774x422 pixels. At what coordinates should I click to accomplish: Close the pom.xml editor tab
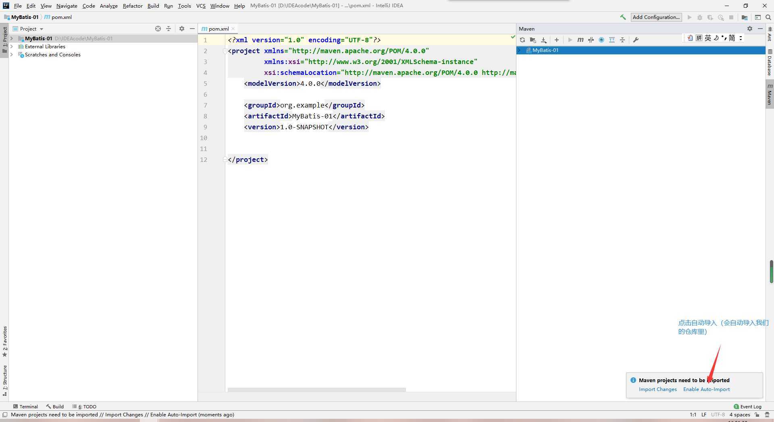click(x=233, y=29)
